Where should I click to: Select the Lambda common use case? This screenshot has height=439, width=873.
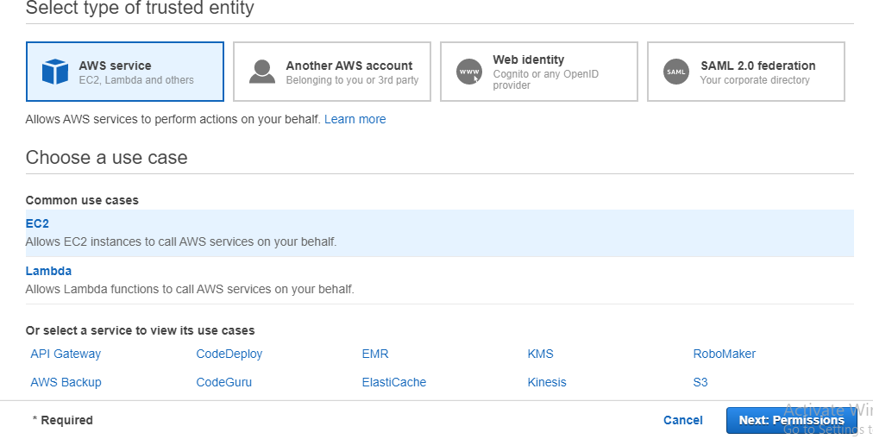tap(48, 271)
